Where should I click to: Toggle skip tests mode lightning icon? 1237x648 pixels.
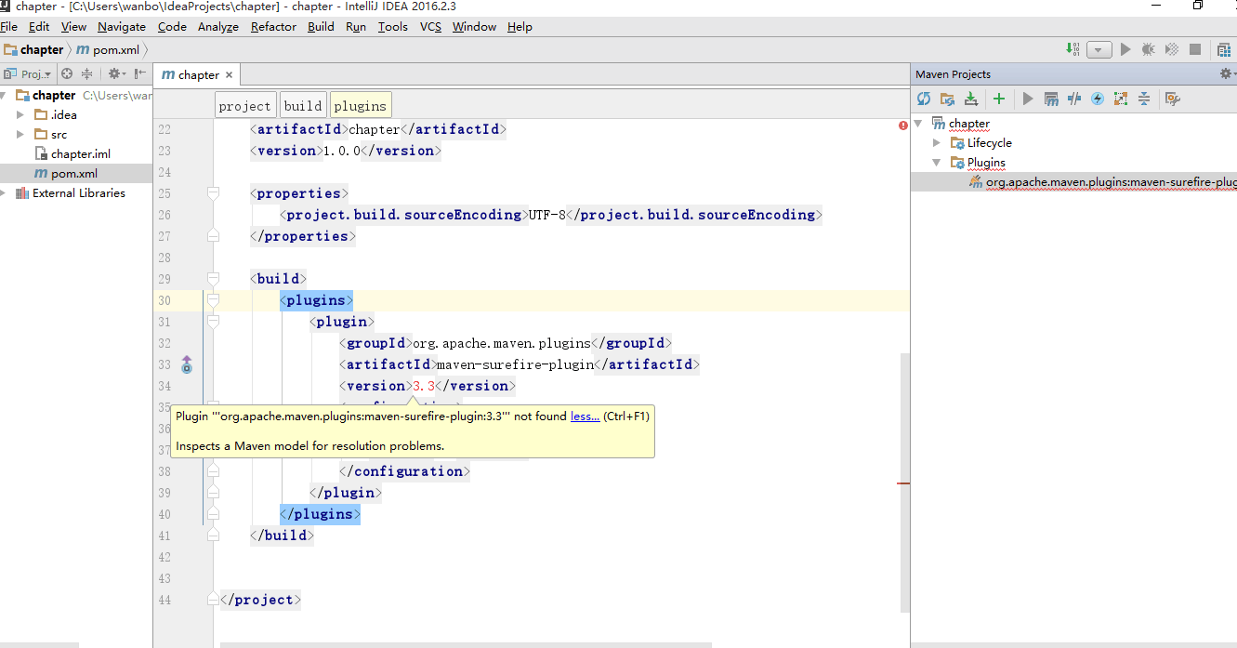point(1098,99)
